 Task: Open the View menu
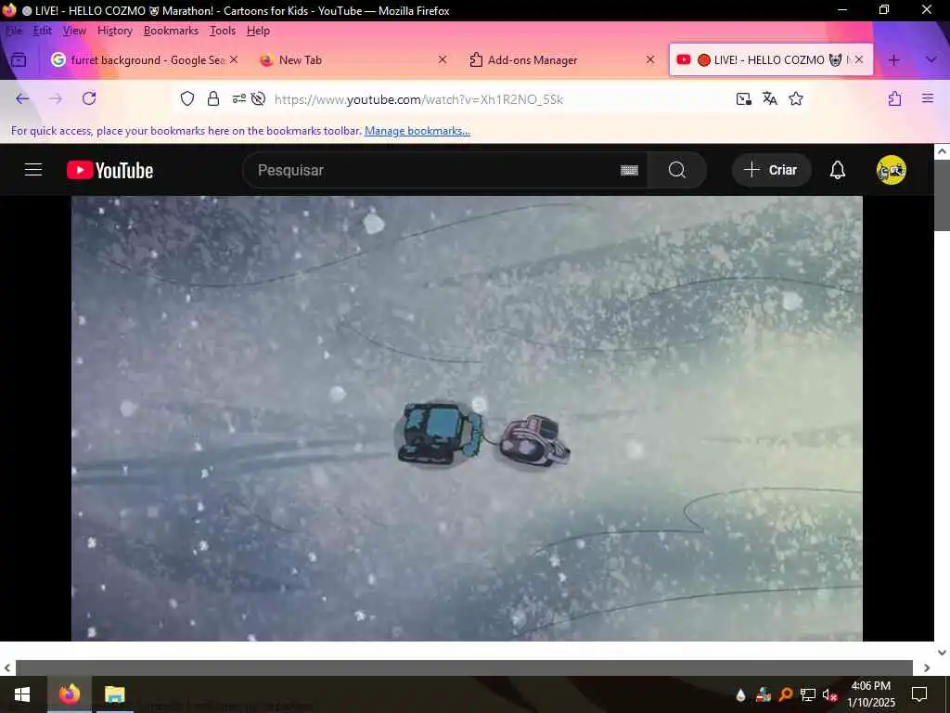[74, 31]
